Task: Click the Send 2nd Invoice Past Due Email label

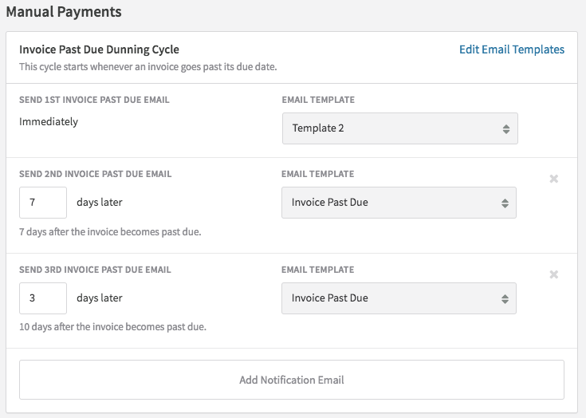Action: 95,174
